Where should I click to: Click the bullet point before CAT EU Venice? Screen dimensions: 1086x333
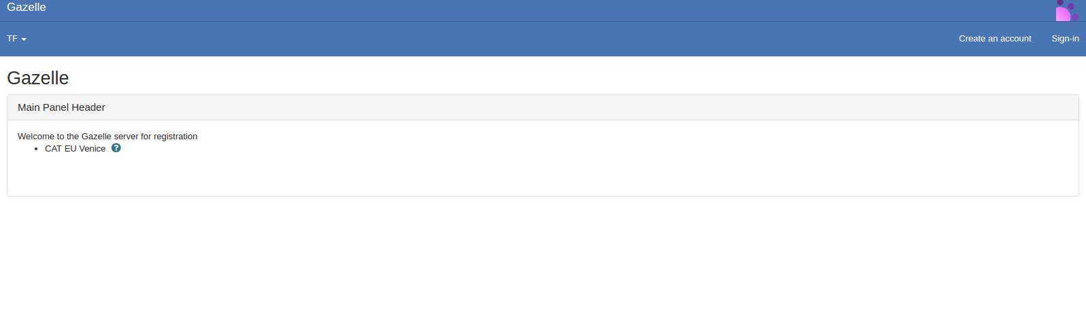[x=36, y=149]
